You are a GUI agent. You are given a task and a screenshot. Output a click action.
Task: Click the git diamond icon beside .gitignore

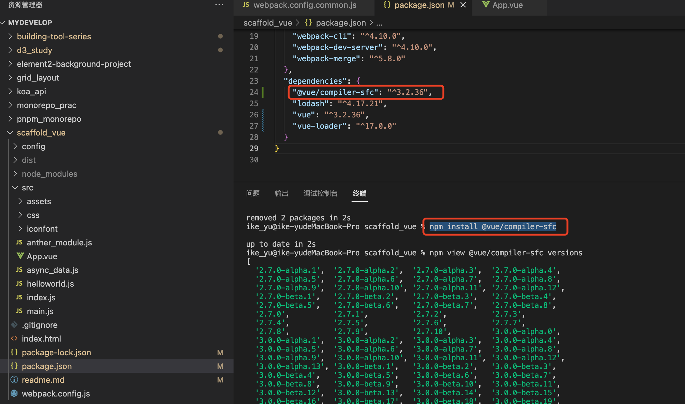coord(14,325)
